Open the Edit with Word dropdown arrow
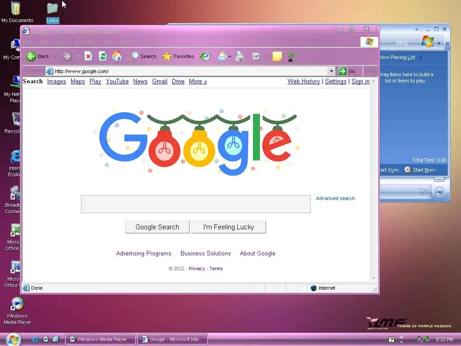The width and height of the screenshot is (461, 346). 267,56
